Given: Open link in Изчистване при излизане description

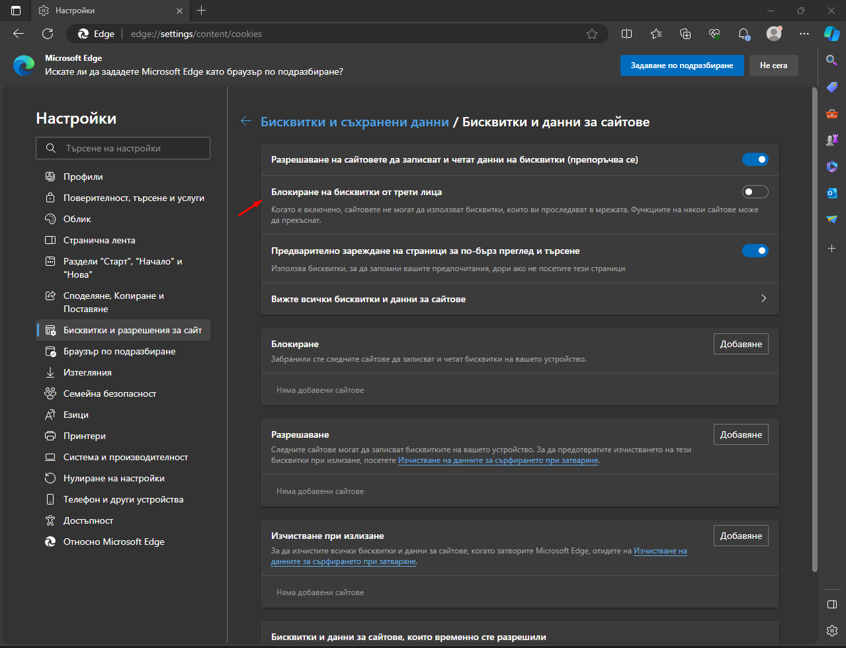Looking at the screenshot, I should coord(479,556).
